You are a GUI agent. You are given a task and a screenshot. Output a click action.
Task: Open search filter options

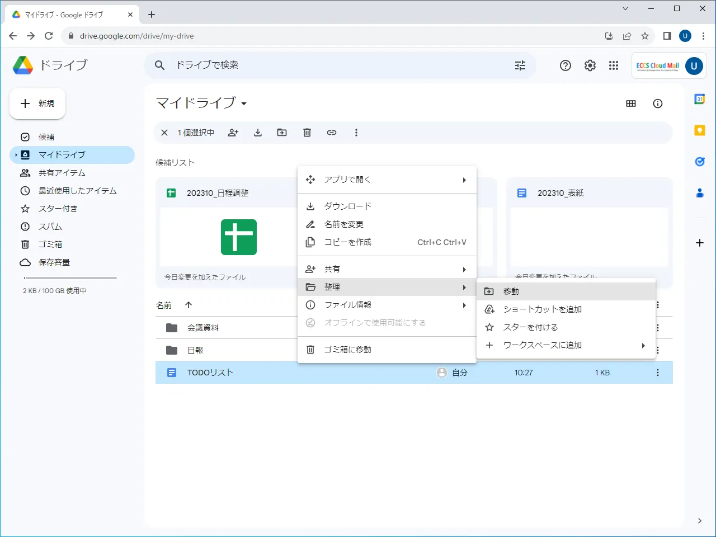(520, 65)
